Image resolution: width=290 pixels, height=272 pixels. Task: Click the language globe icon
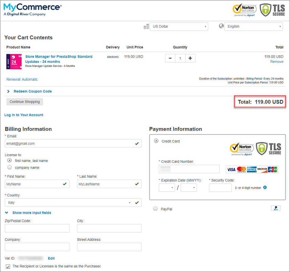pyautogui.click(x=221, y=26)
